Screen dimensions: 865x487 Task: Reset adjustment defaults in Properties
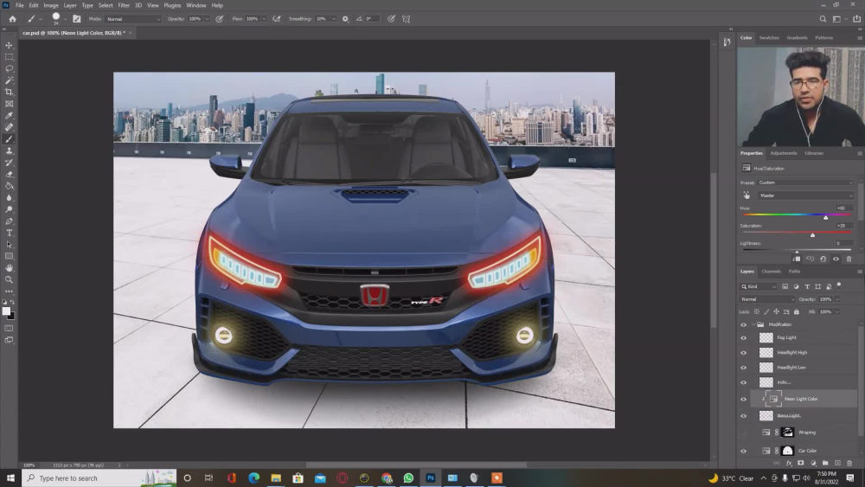[x=823, y=259]
